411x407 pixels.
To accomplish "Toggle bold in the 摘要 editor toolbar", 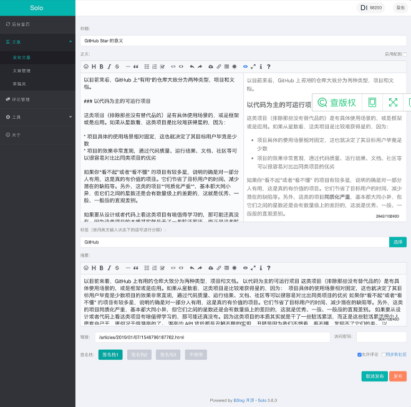I will coord(102,268).
